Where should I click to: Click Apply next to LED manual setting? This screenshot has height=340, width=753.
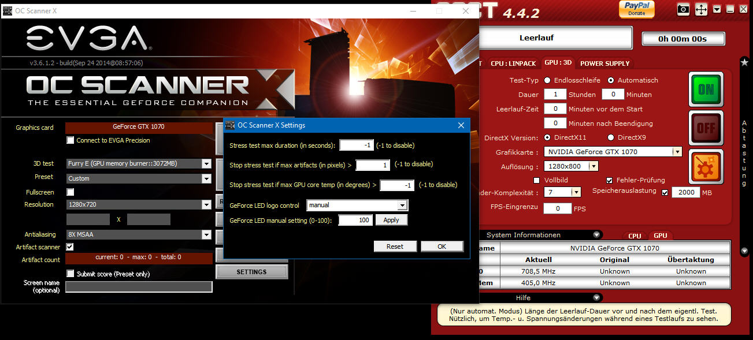(391, 220)
